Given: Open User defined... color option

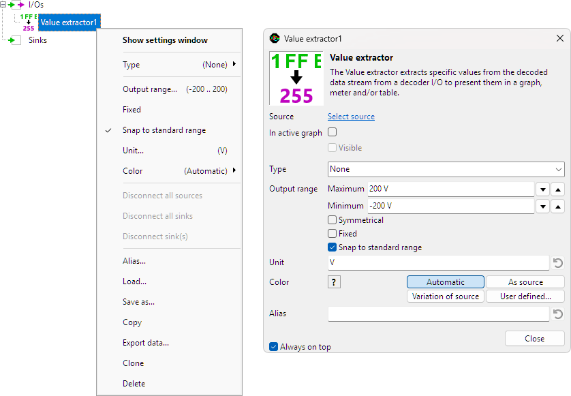Looking at the screenshot, I should [525, 296].
